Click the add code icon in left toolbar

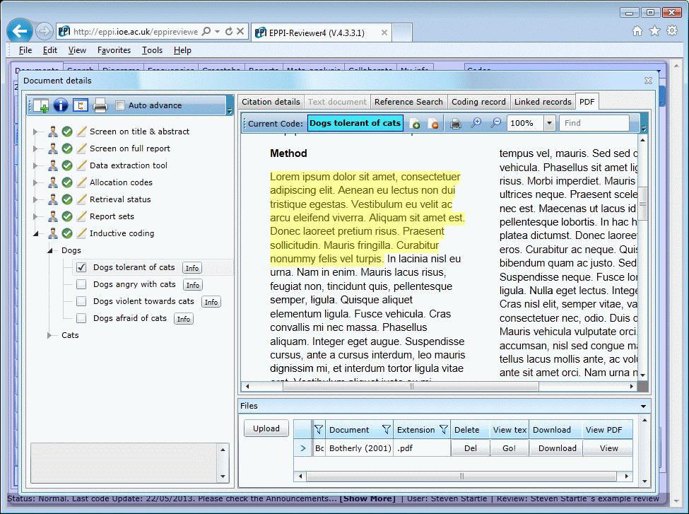[x=41, y=105]
